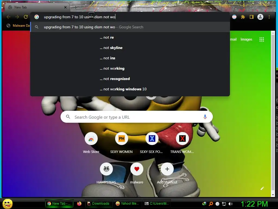
Task: Click the 1:22 PM clock
Action: [254, 204]
